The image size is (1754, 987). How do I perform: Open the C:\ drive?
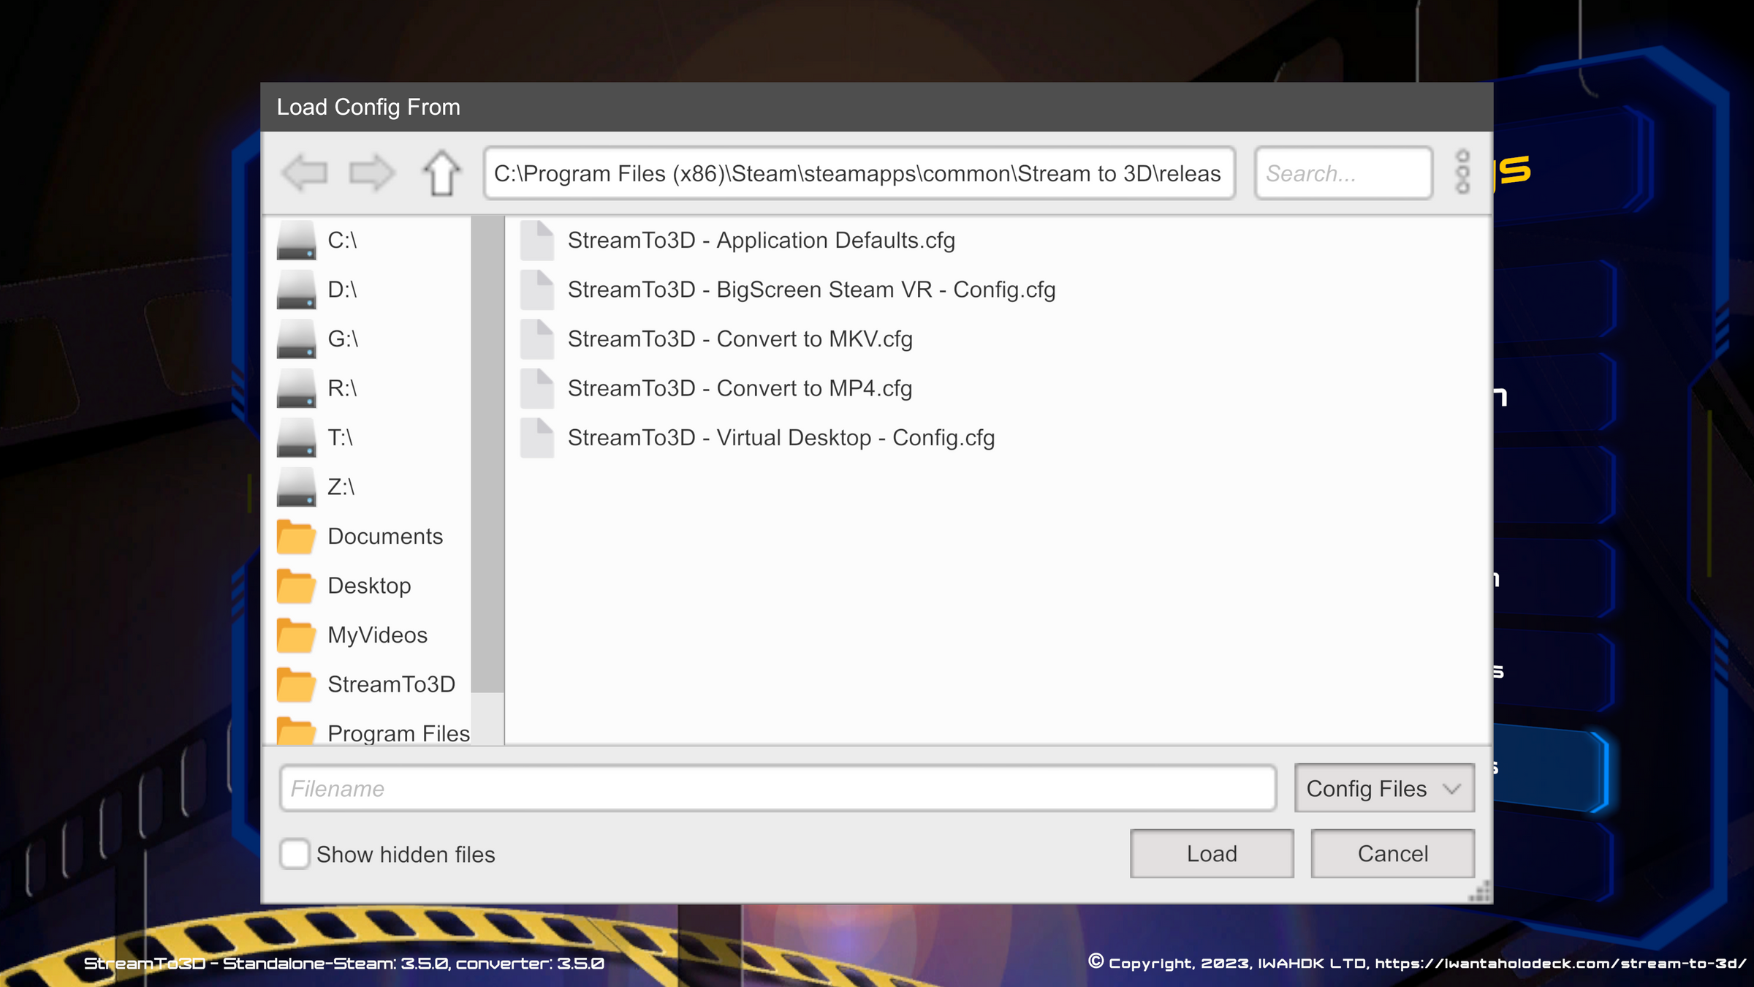[x=341, y=240]
